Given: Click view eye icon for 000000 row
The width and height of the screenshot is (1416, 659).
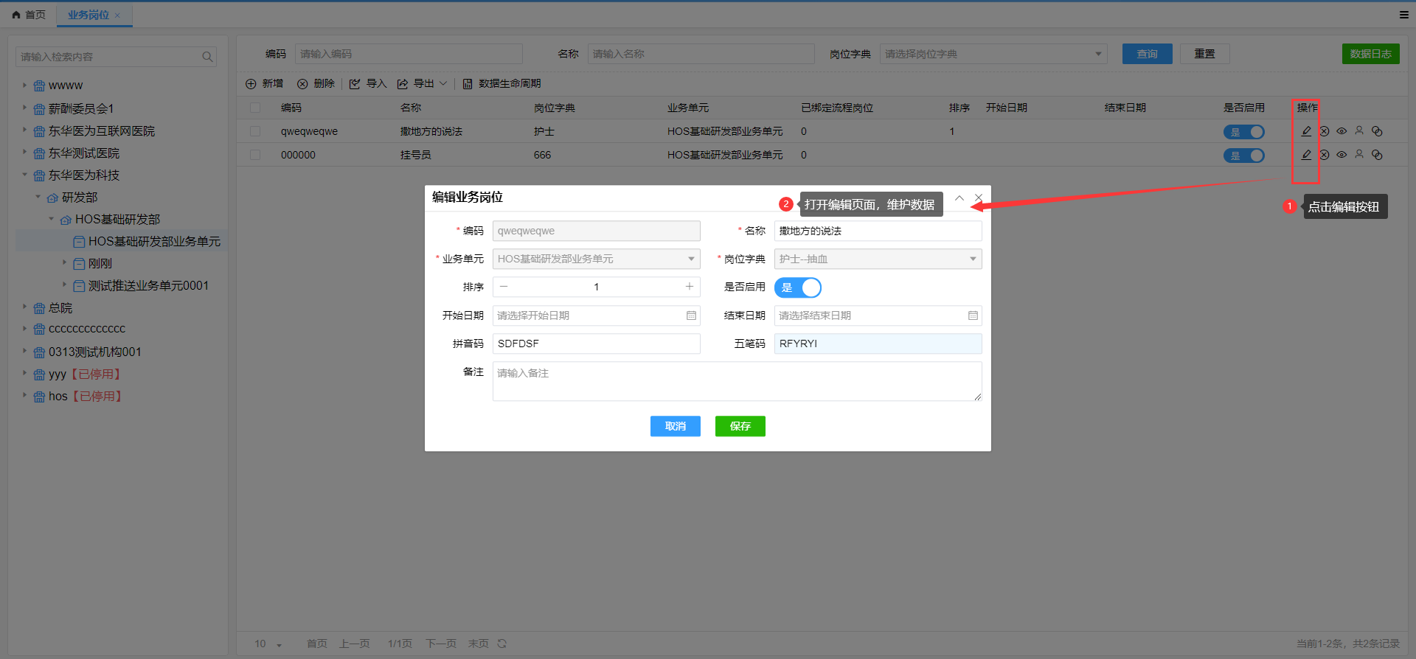Looking at the screenshot, I should click(1342, 155).
